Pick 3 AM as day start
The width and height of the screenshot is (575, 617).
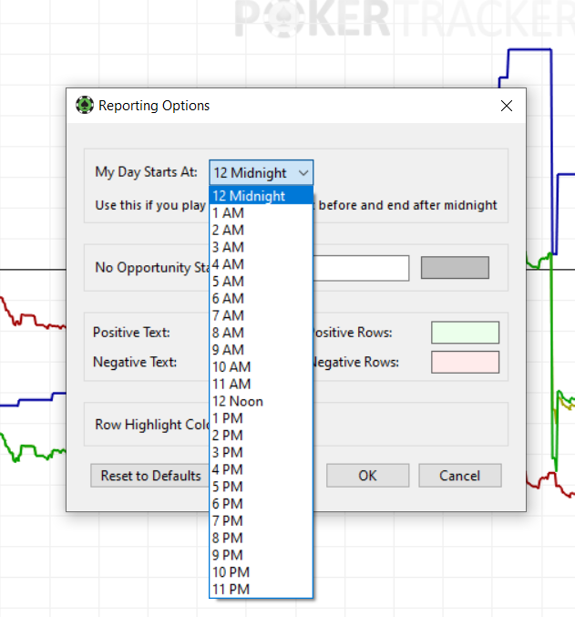262,247
